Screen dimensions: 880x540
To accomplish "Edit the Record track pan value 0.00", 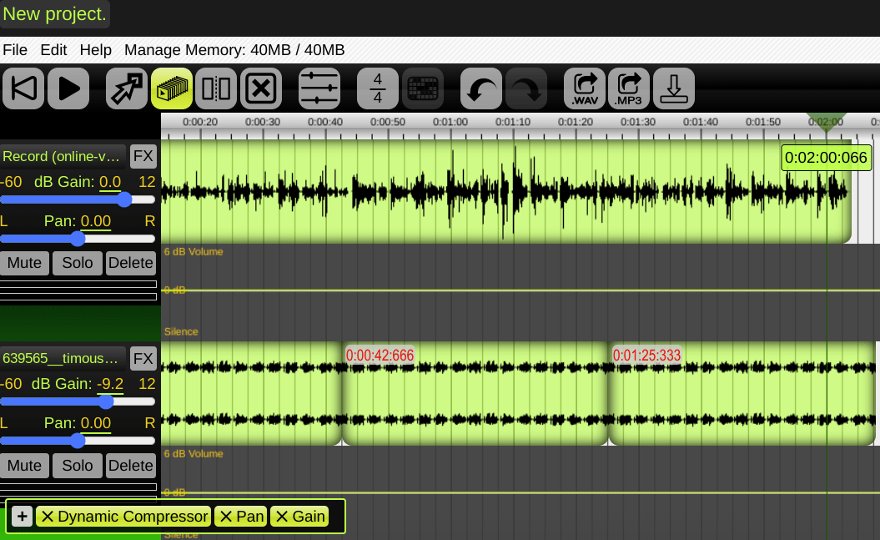I will tap(95, 221).
